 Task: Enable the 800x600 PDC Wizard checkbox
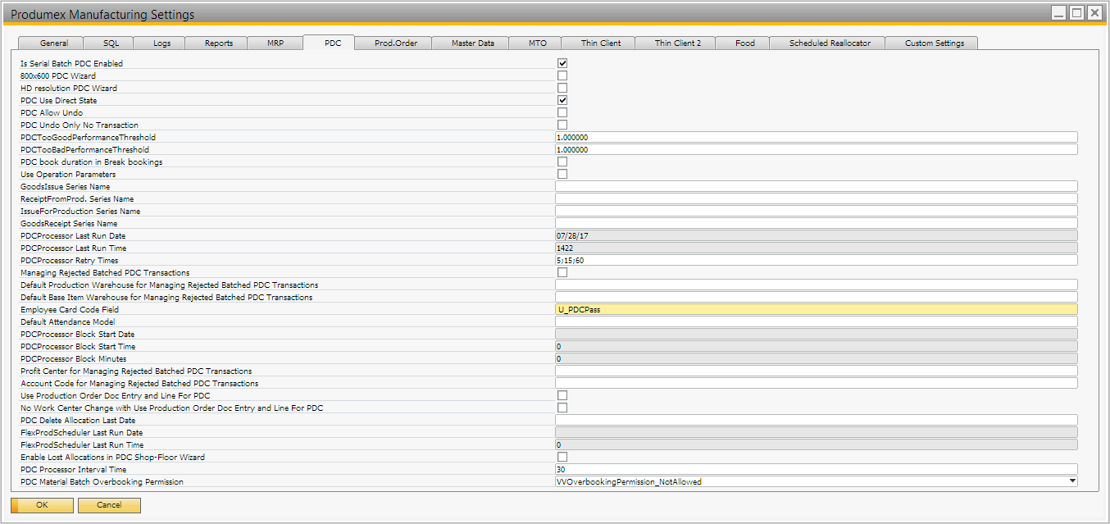pyautogui.click(x=562, y=75)
